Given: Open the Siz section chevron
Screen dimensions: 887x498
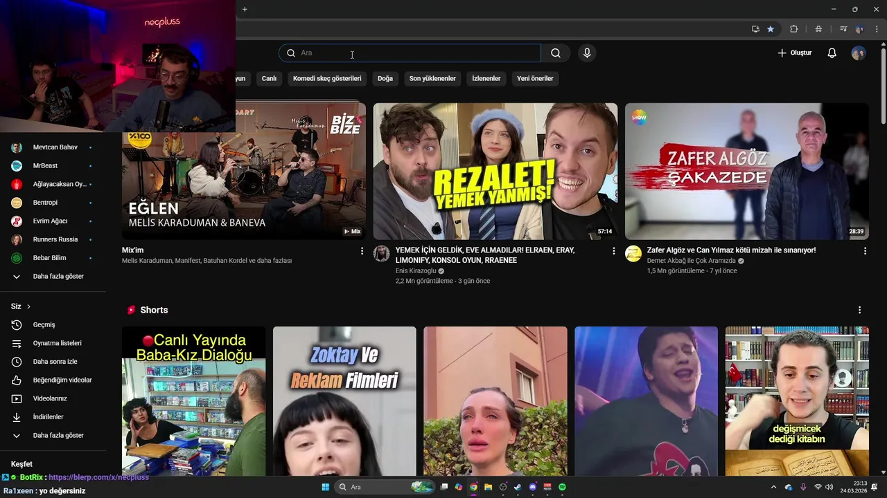Looking at the screenshot, I should coord(28,306).
